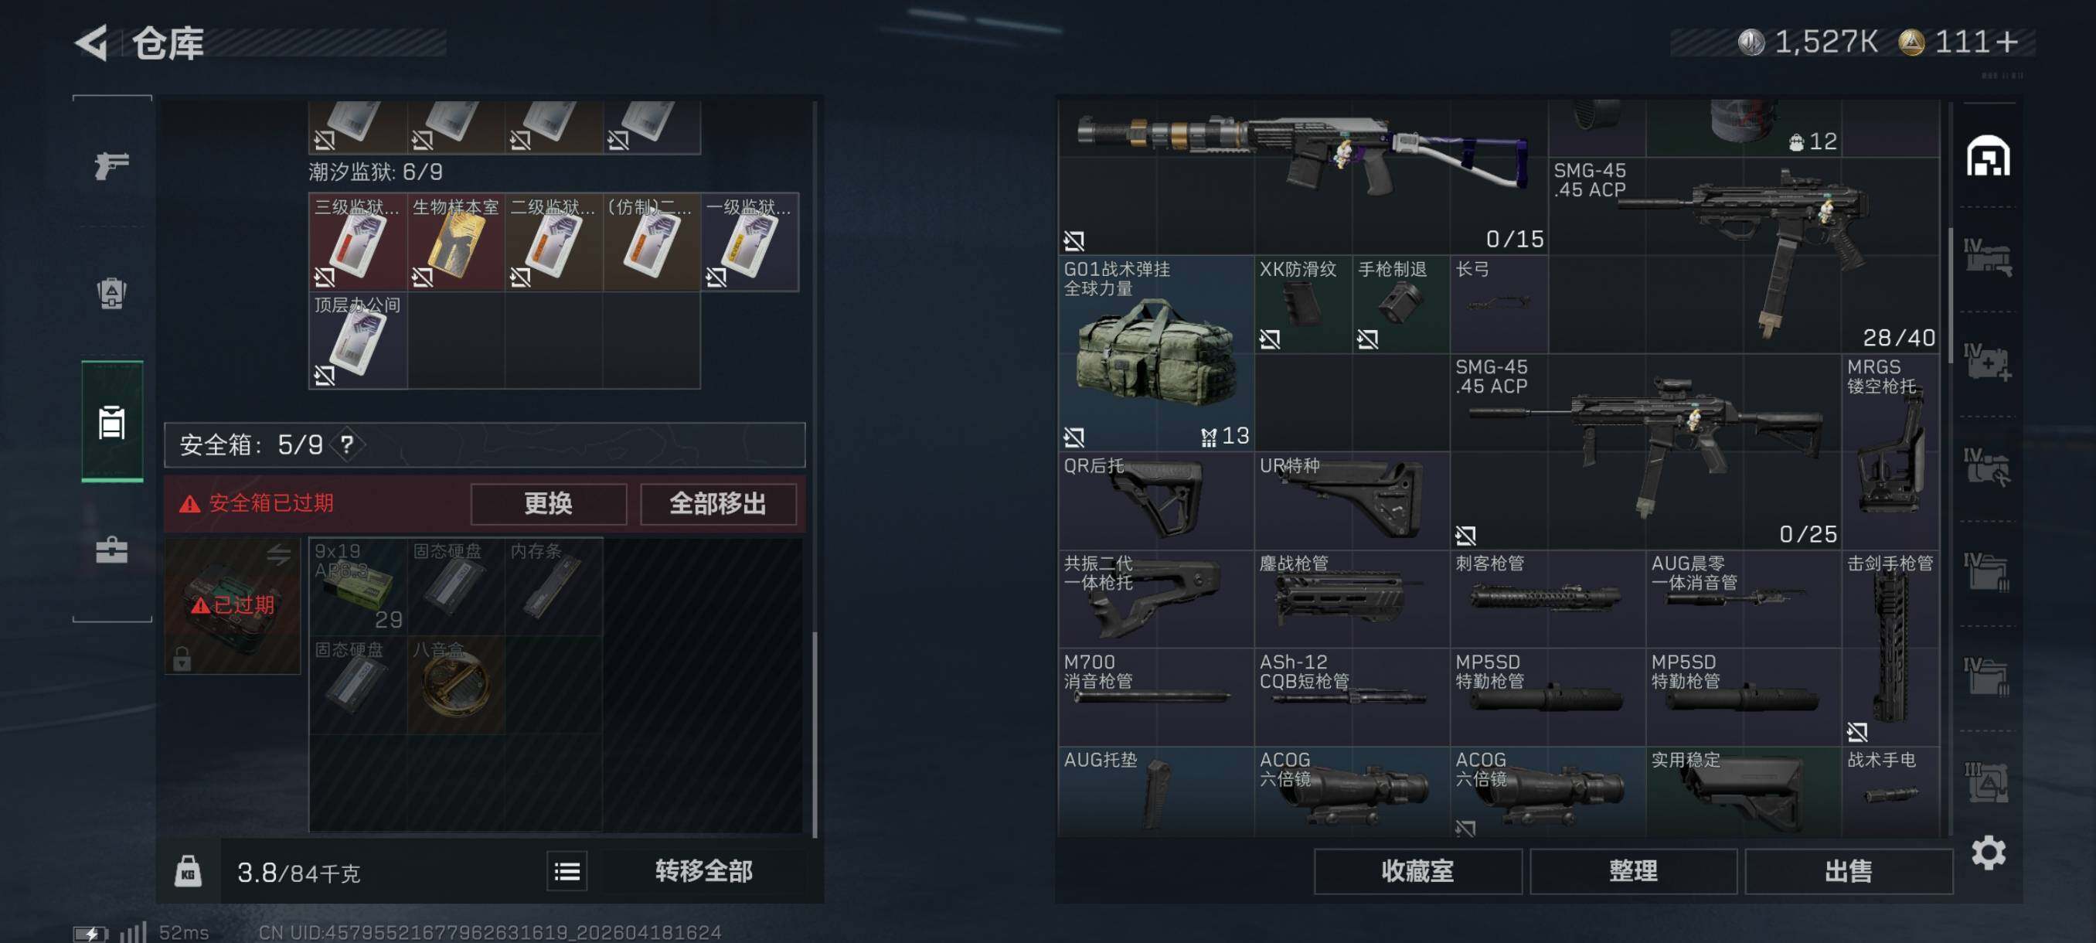Open the briefcase category sidebar icon
Screen dimensions: 2096x943
(x=111, y=550)
